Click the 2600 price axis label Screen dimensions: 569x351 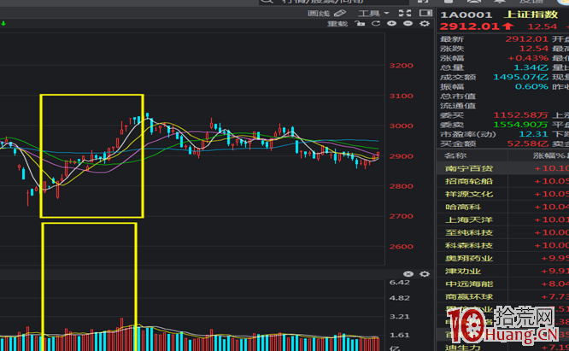(x=401, y=247)
